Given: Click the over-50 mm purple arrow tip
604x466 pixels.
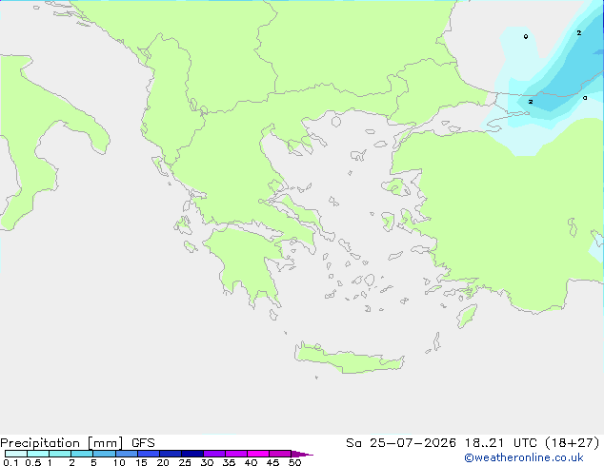Looking at the screenshot, I should coord(302,454).
